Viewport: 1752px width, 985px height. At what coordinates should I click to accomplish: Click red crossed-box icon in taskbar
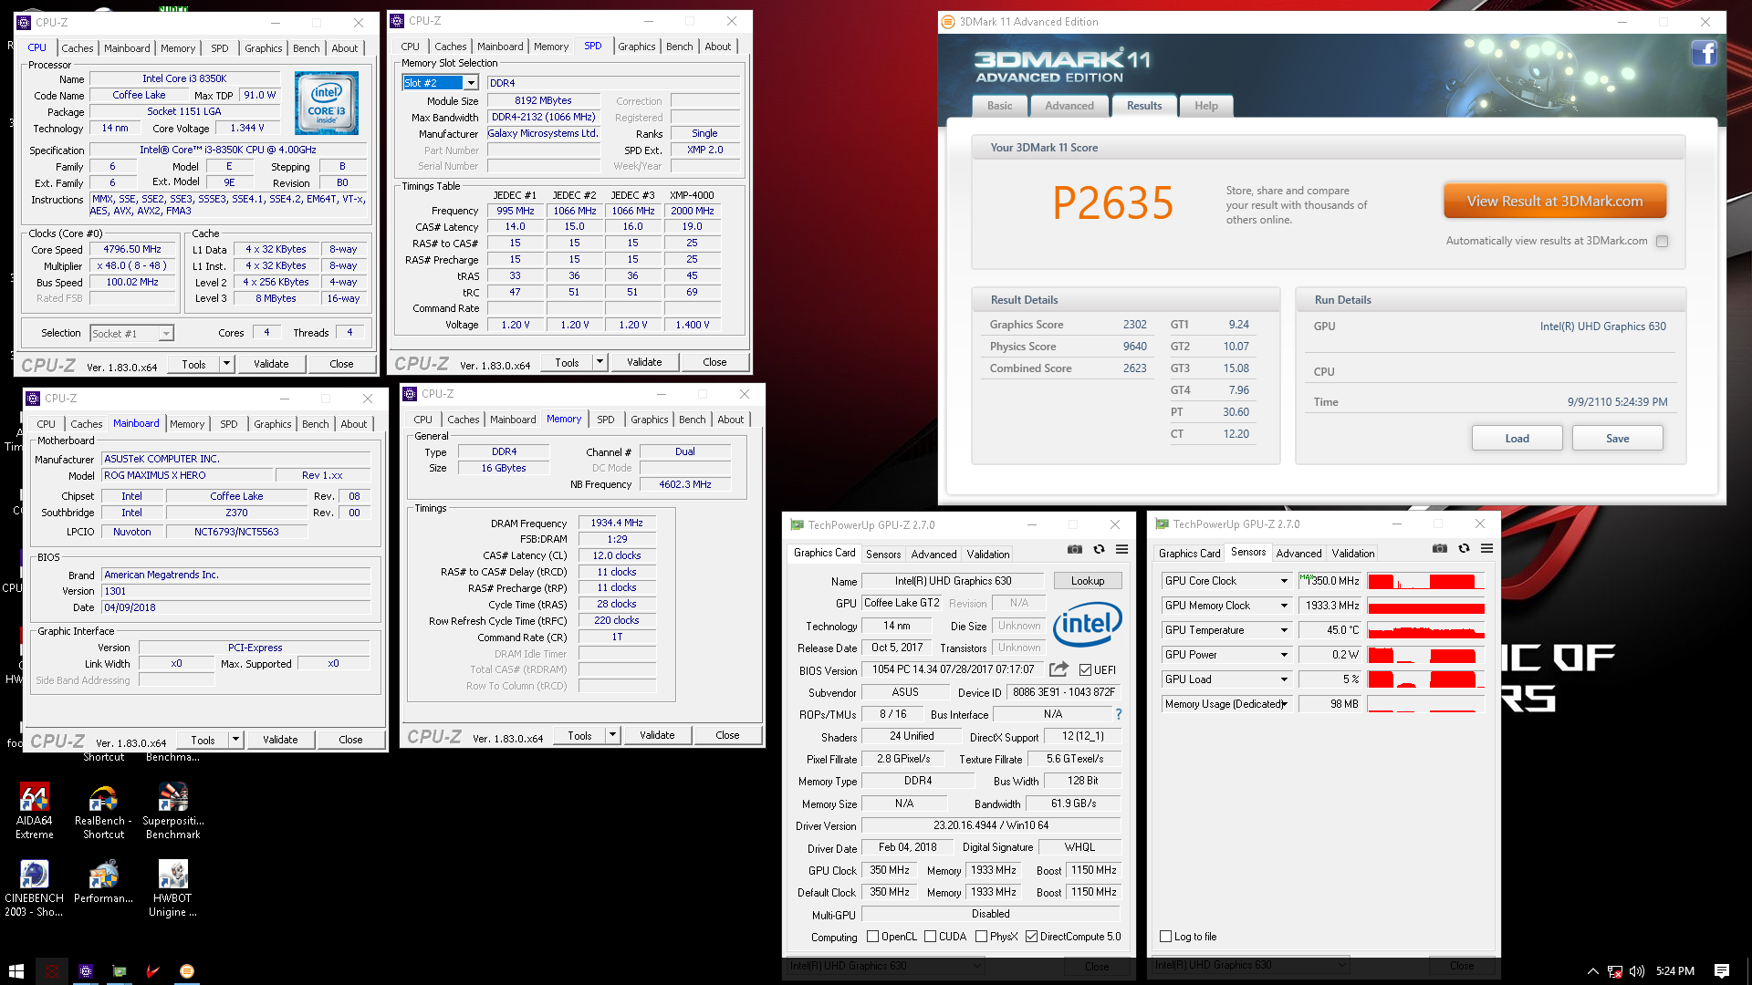pyautogui.click(x=52, y=971)
